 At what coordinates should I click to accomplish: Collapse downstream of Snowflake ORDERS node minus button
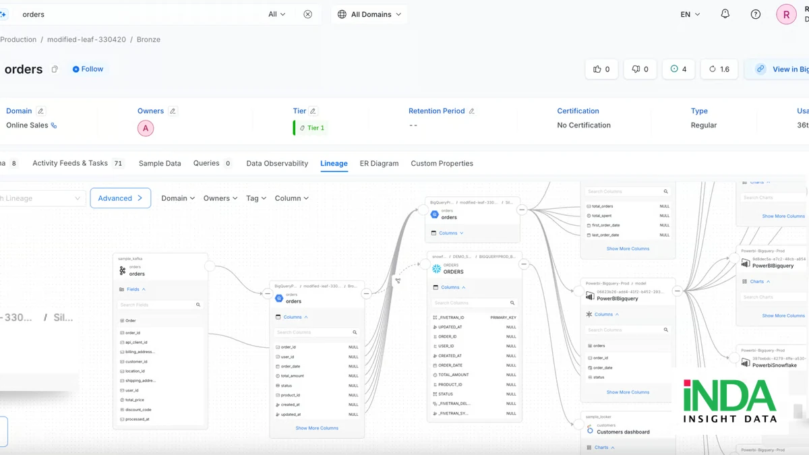tap(524, 264)
